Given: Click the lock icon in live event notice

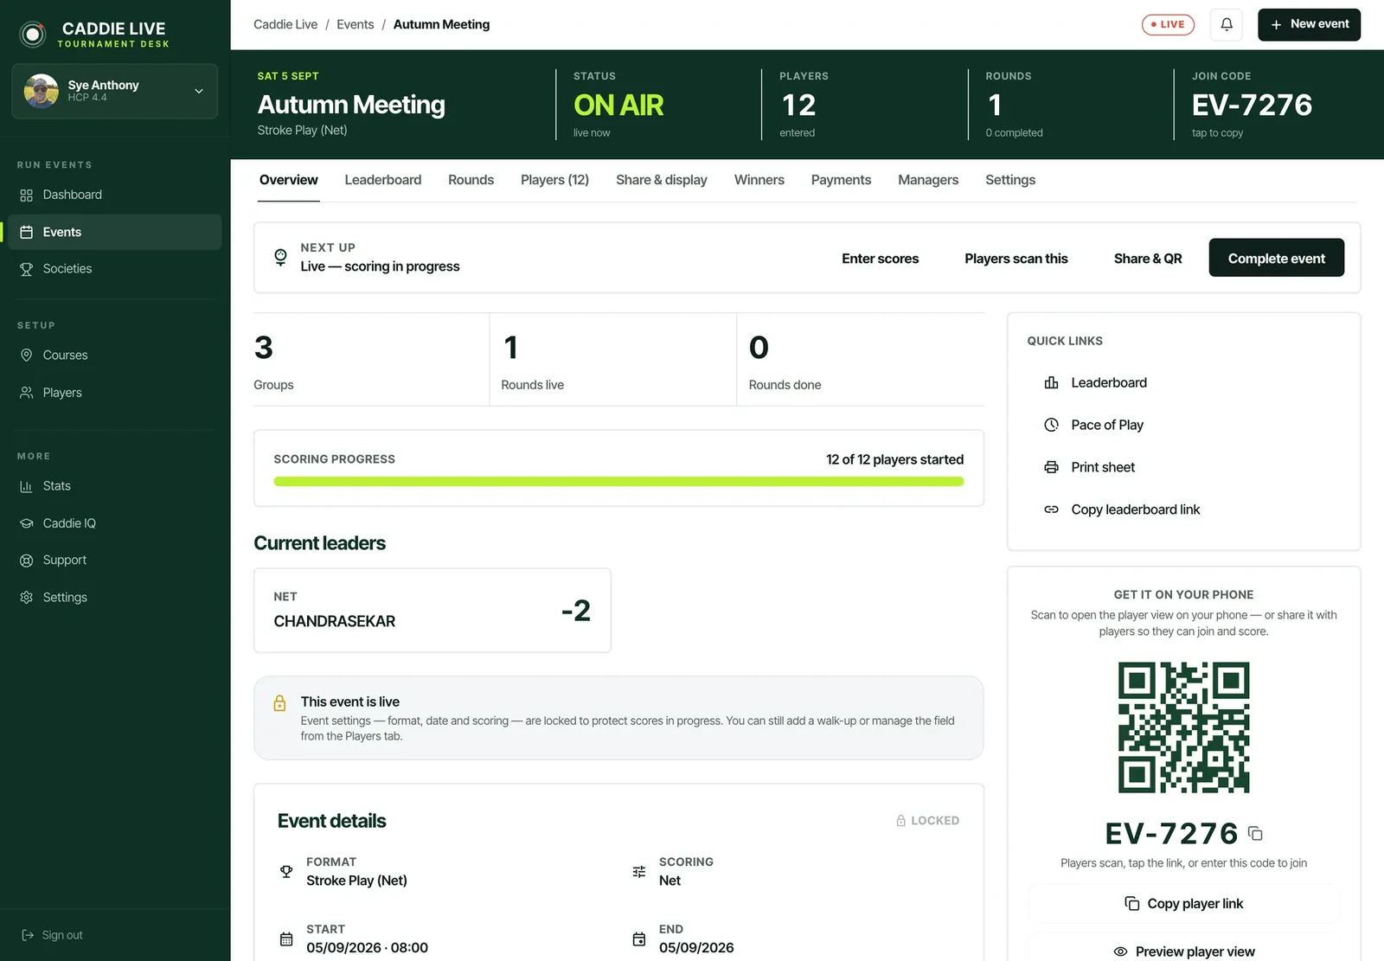Looking at the screenshot, I should click(280, 703).
